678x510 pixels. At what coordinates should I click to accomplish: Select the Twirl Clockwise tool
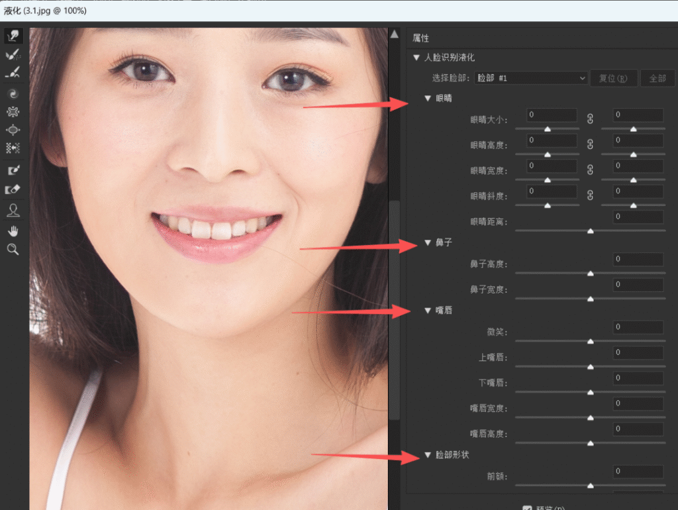click(x=13, y=94)
